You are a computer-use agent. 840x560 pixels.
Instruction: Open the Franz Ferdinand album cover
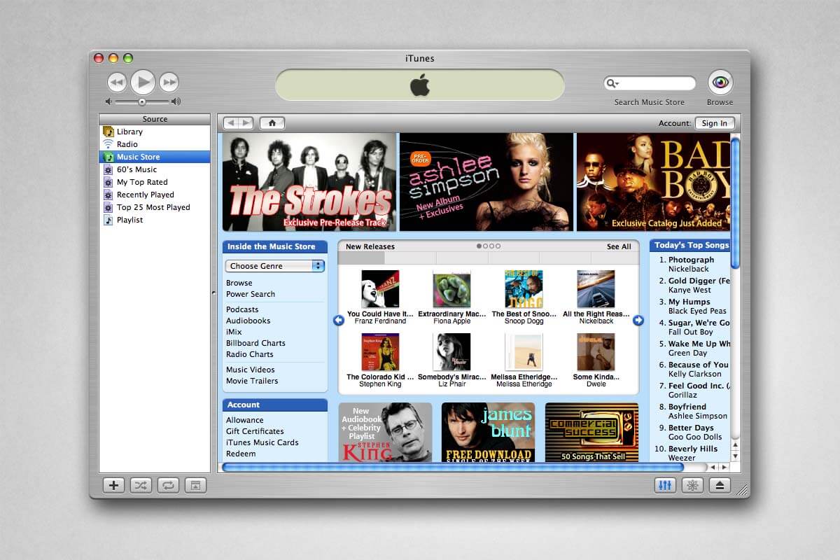380,289
